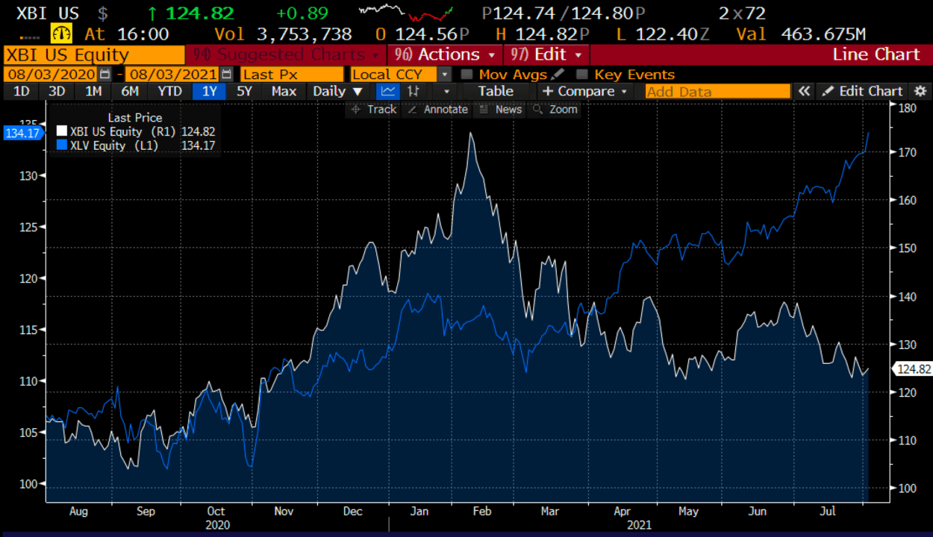Click the At 16:00 timestamp
This screenshot has width=933, height=537.
coord(127,34)
